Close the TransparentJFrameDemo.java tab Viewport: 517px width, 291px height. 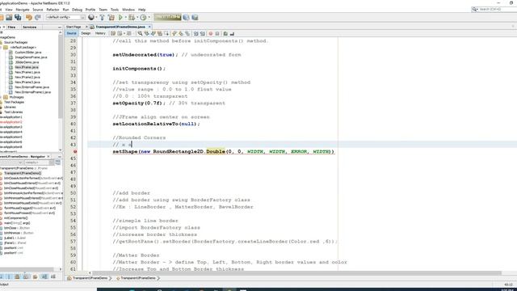[x=149, y=27]
